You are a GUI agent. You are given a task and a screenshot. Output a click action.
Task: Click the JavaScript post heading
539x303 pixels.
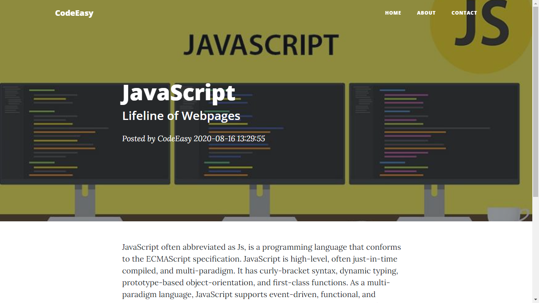(179, 93)
